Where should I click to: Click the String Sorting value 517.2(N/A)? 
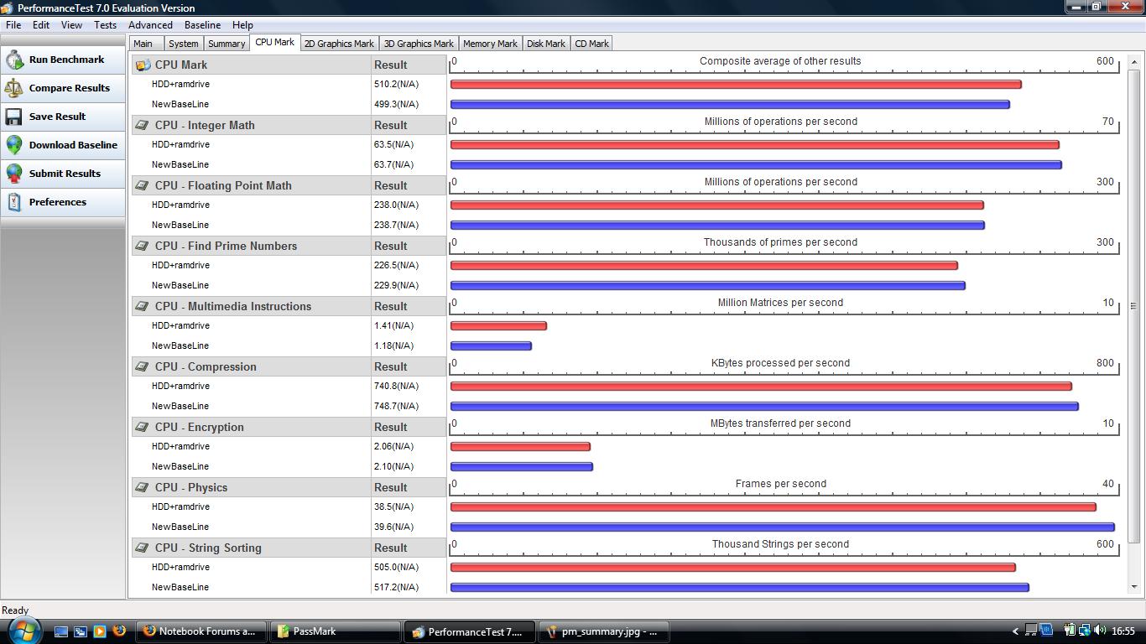(x=396, y=587)
